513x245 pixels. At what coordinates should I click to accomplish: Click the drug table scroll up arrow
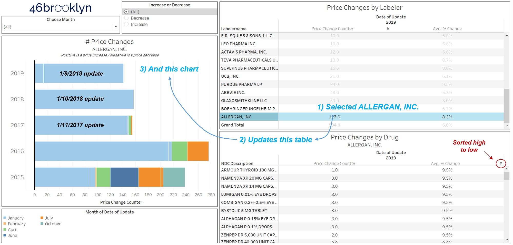coord(507,169)
